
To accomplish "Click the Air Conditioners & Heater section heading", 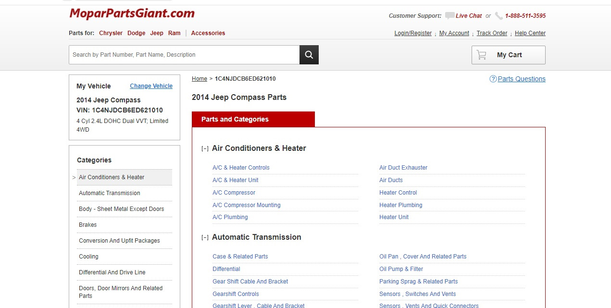I will point(259,148).
